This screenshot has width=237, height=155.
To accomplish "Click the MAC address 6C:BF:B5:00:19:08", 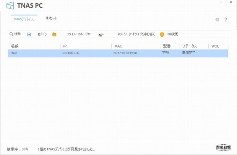I will [x=125, y=53].
